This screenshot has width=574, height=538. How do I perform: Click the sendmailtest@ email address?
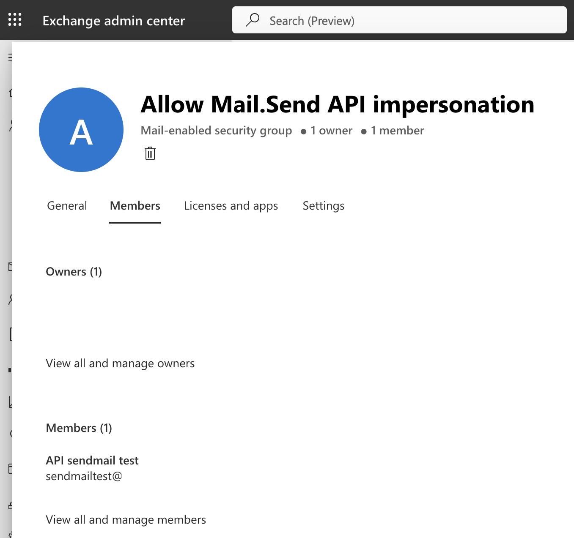[84, 476]
